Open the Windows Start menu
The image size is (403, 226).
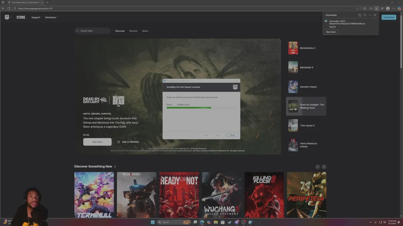click(153, 222)
